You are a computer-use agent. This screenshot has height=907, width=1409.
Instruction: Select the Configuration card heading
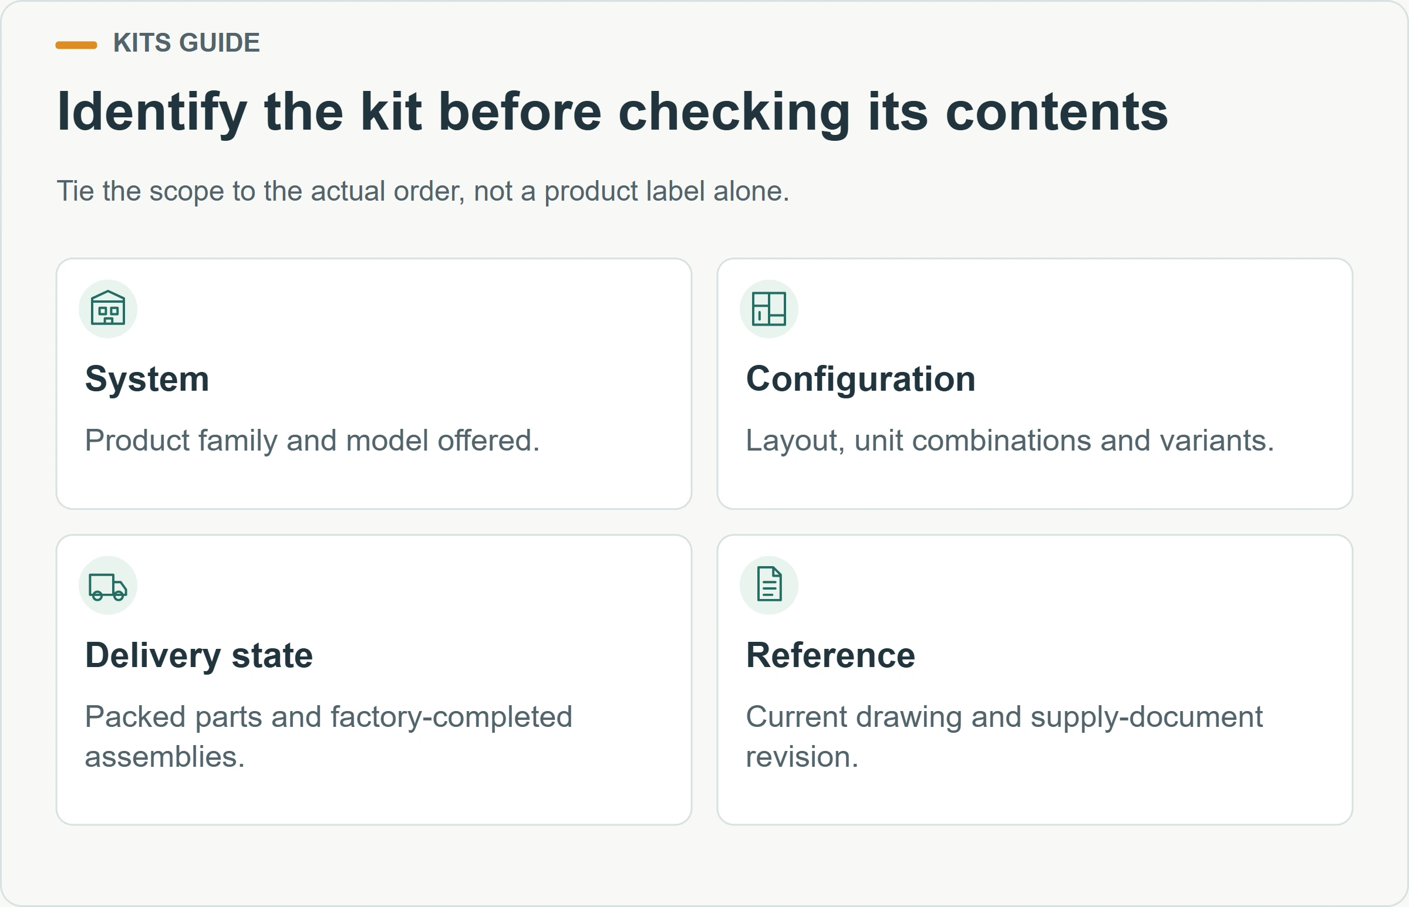pyautogui.click(x=860, y=380)
